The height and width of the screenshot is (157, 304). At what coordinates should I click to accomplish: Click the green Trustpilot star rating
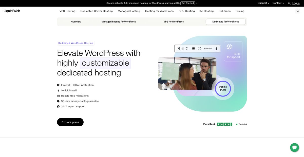click(225, 124)
